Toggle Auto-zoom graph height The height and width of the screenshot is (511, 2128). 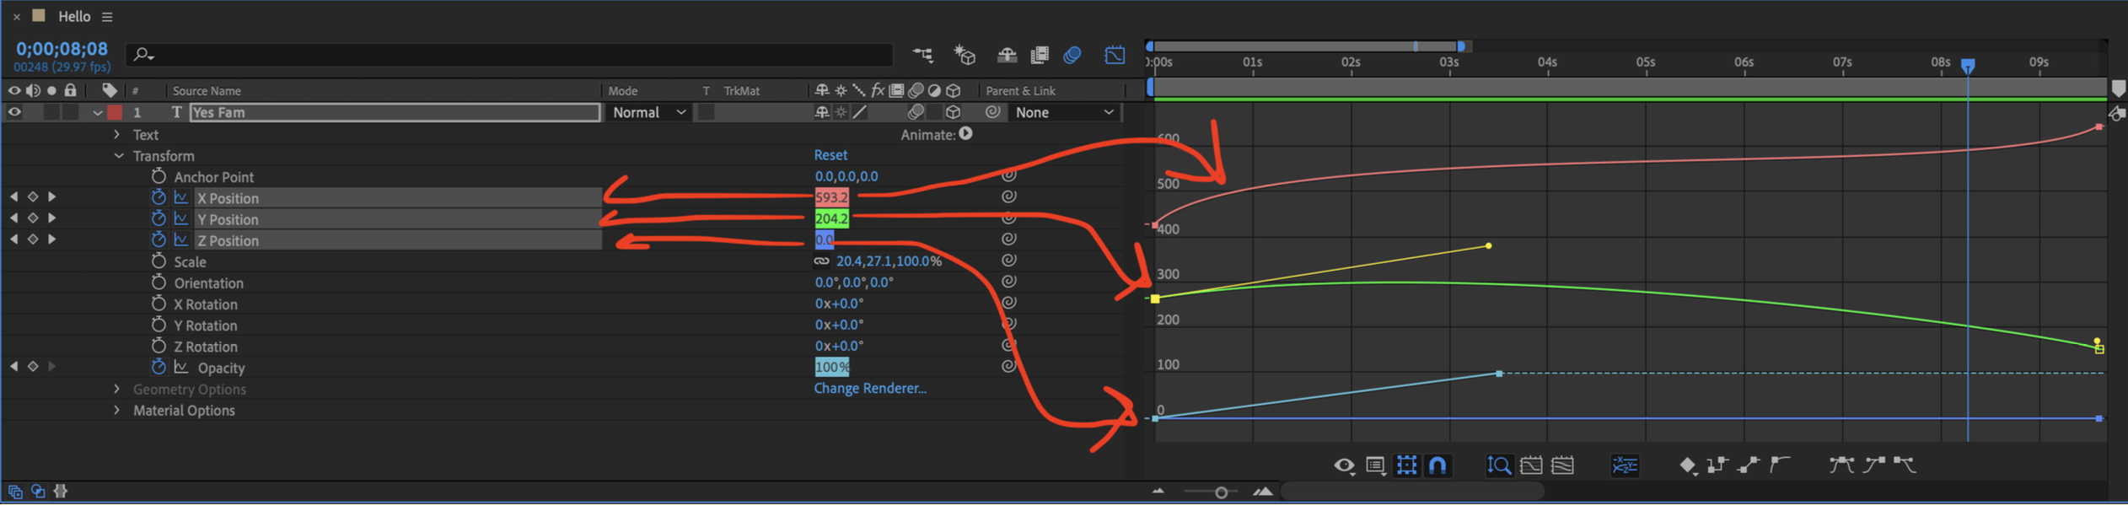click(x=1499, y=465)
